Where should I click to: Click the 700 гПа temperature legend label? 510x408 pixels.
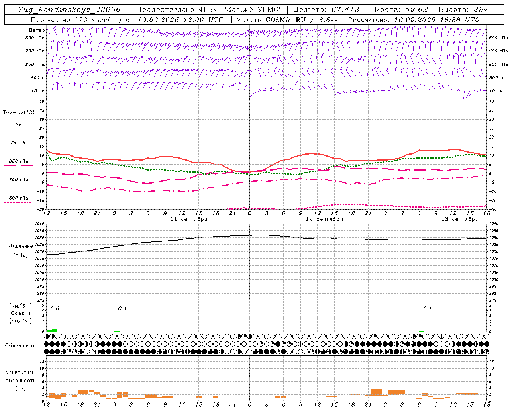[19, 179]
